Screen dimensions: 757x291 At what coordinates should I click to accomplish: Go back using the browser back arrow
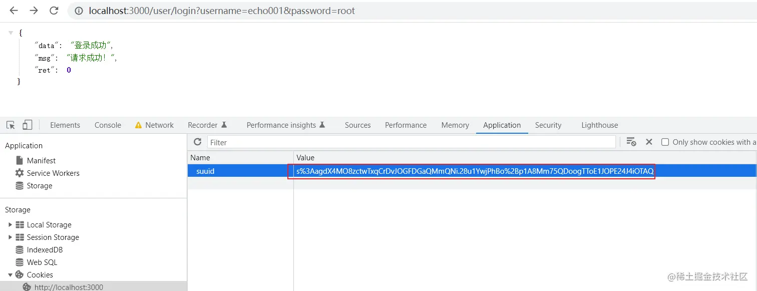click(x=14, y=11)
